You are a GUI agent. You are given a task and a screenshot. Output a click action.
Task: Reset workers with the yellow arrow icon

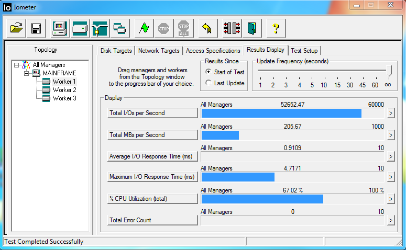pyautogui.click(x=207, y=28)
